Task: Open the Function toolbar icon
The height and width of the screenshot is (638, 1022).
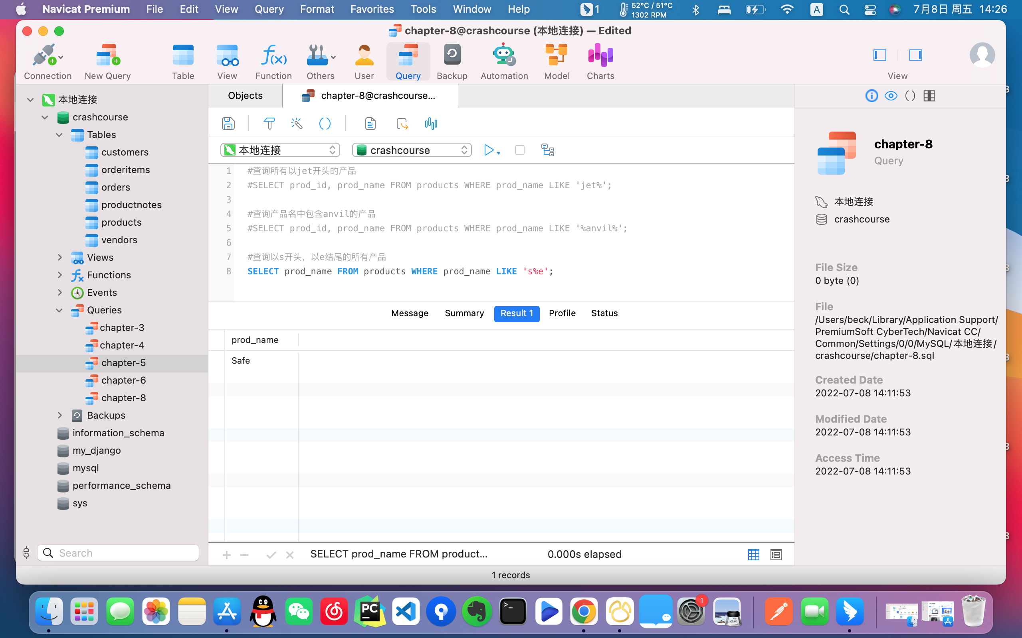Action: click(x=273, y=61)
